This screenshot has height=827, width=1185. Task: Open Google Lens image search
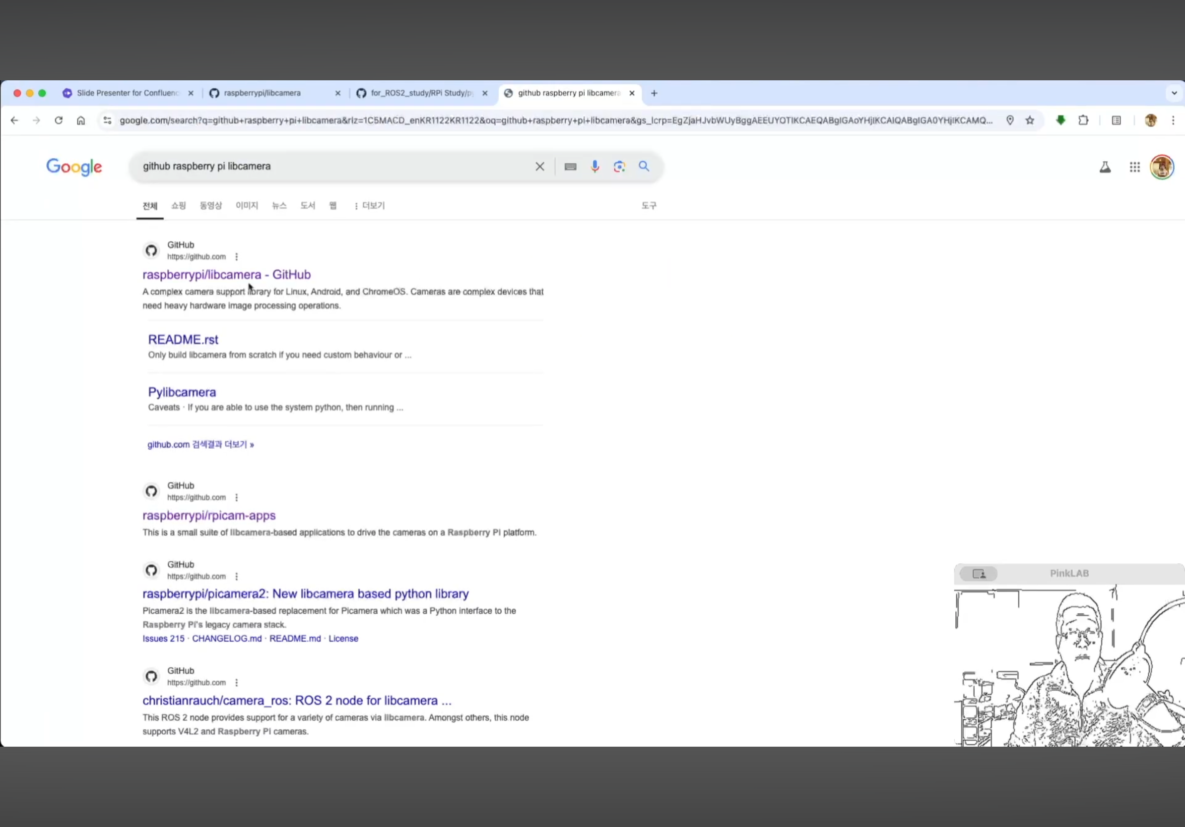tap(619, 167)
